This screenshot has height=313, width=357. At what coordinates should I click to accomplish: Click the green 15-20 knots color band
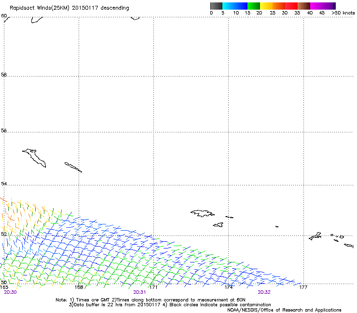pos(254,6)
